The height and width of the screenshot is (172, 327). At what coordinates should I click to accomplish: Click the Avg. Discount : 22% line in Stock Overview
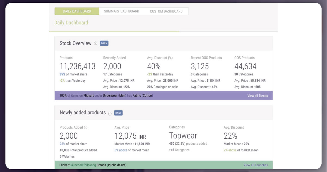[117, 87]
